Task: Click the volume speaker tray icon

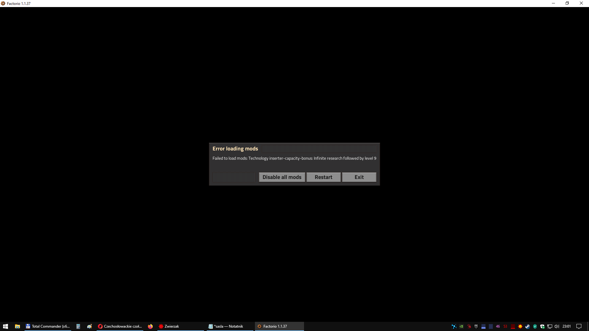Action: (557, 326)
